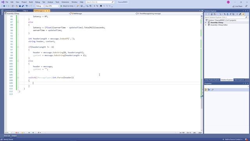Click the Sync with Active Document icon
This screenshot has width=250, height=141.
225,14
